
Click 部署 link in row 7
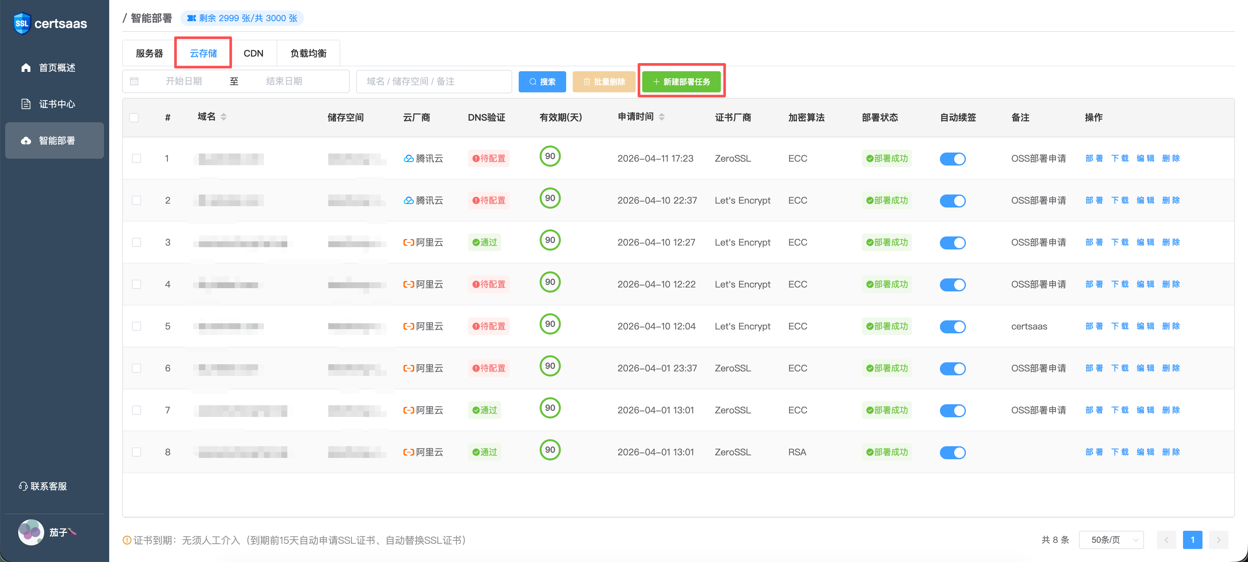click(1094, 410)
